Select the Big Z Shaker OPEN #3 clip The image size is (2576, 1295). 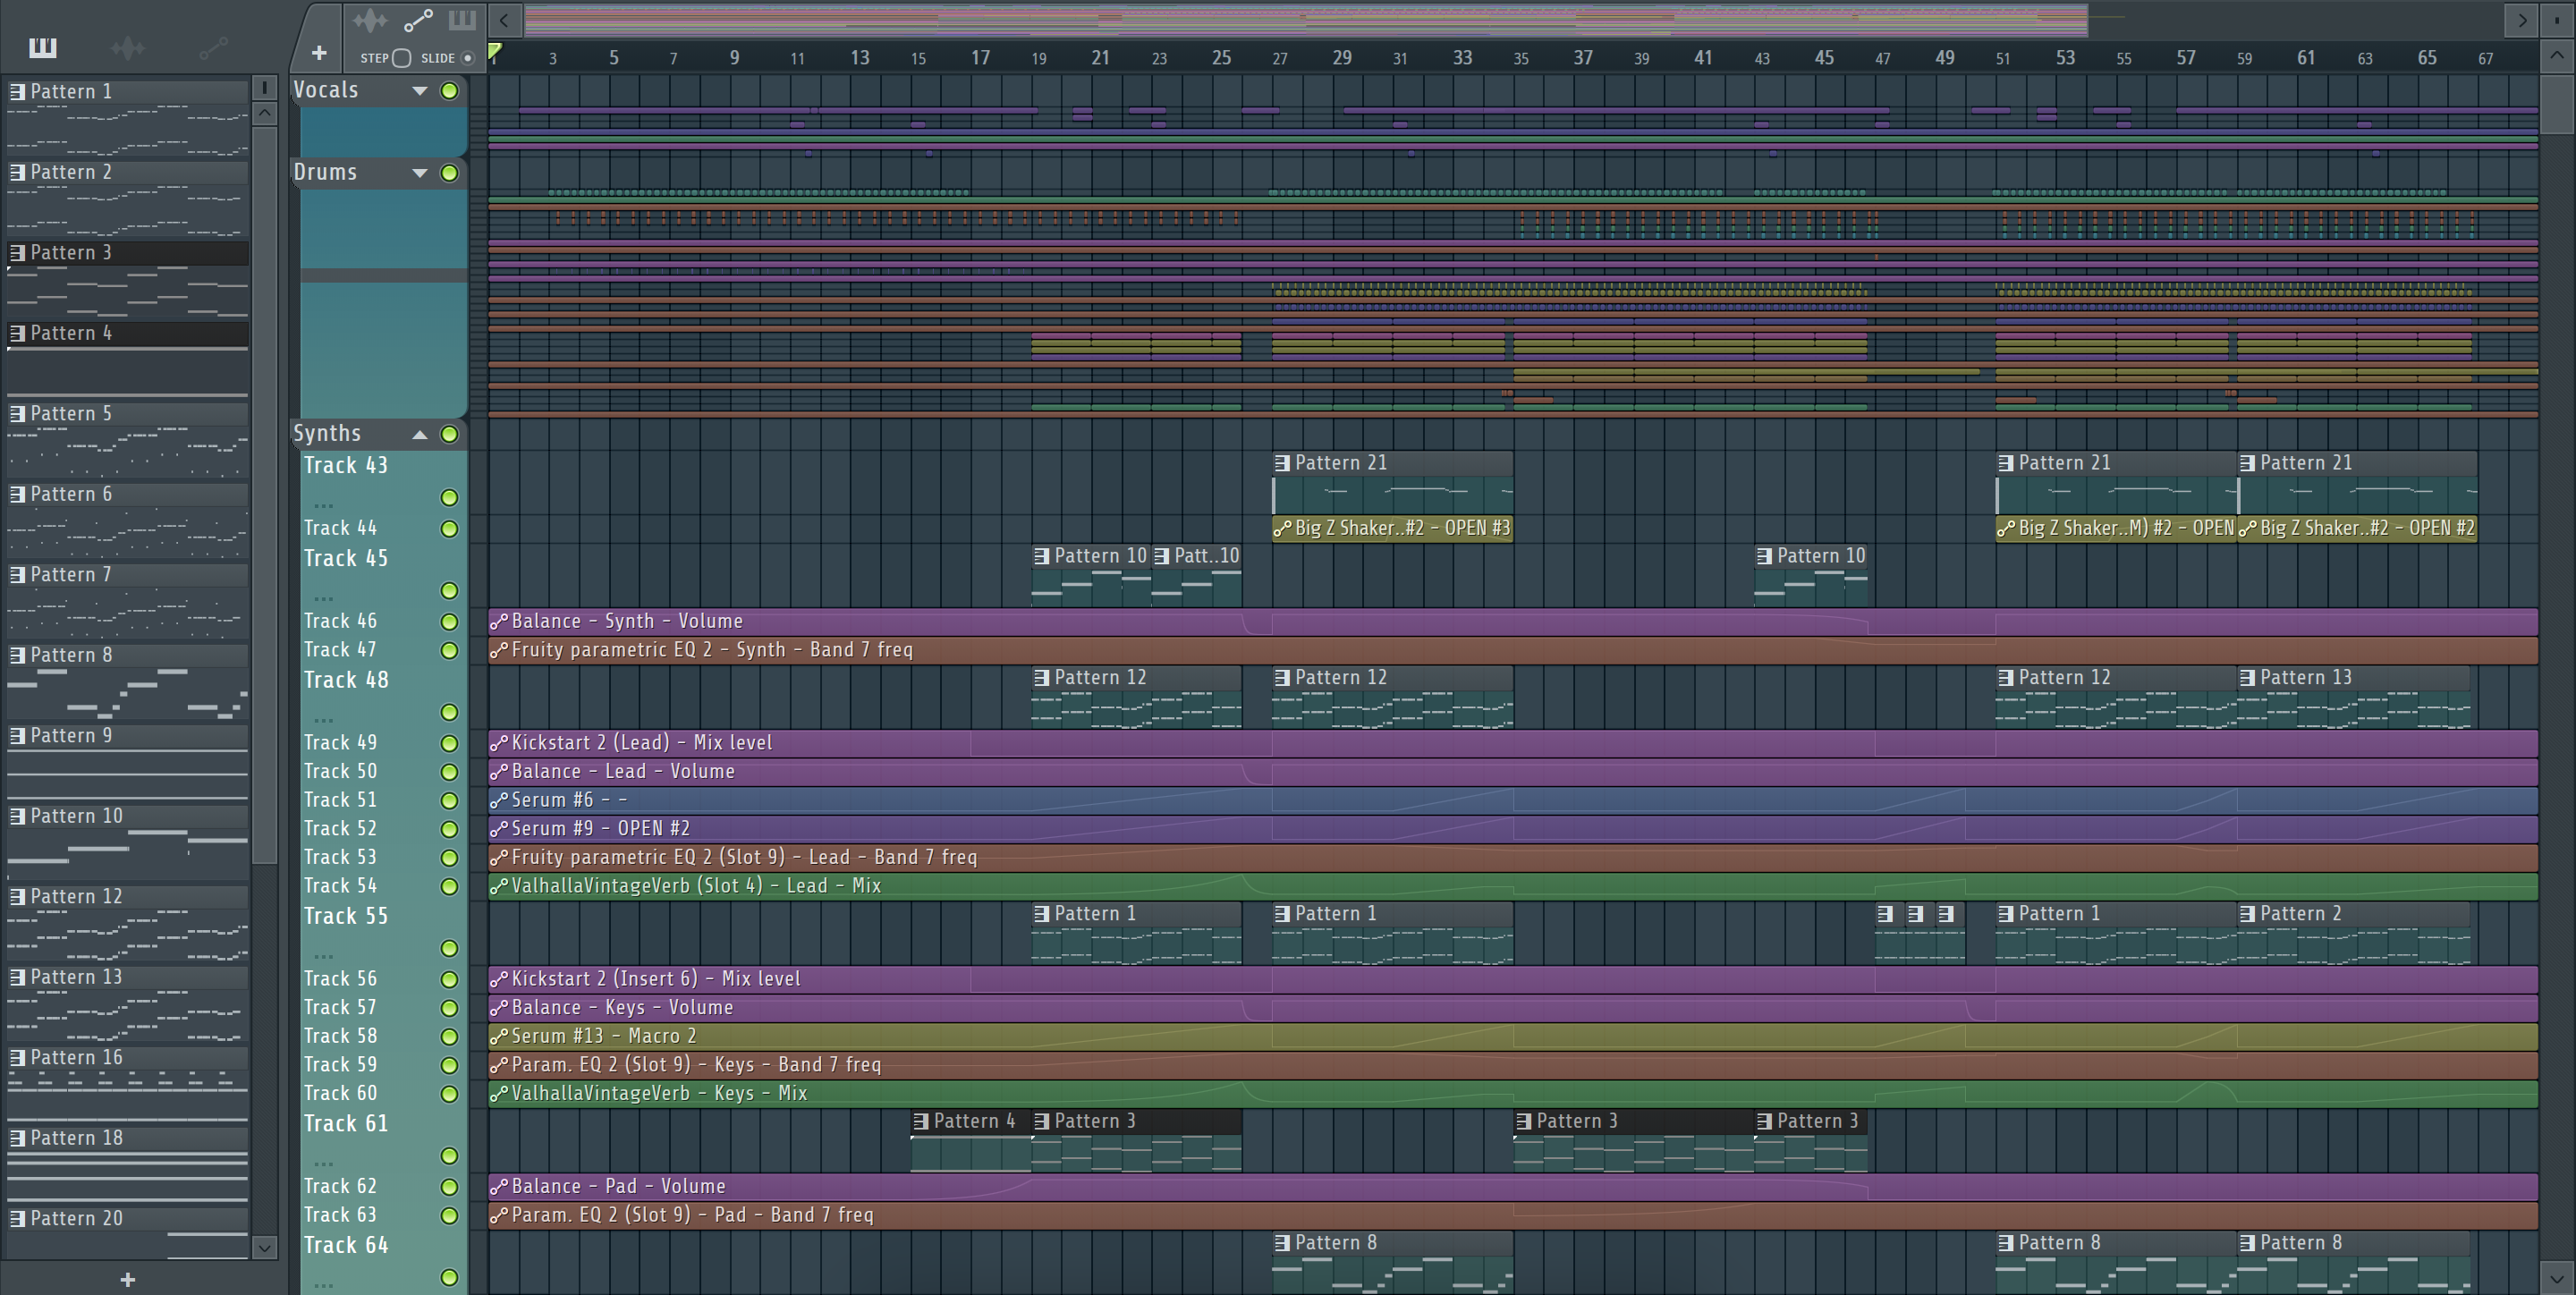coord(1392,528)
